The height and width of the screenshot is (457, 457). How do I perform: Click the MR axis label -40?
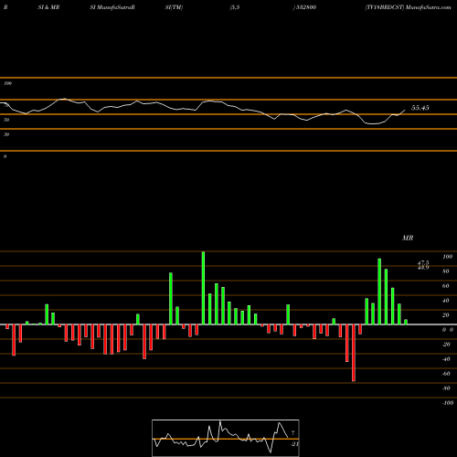click(x=446, y=359)
